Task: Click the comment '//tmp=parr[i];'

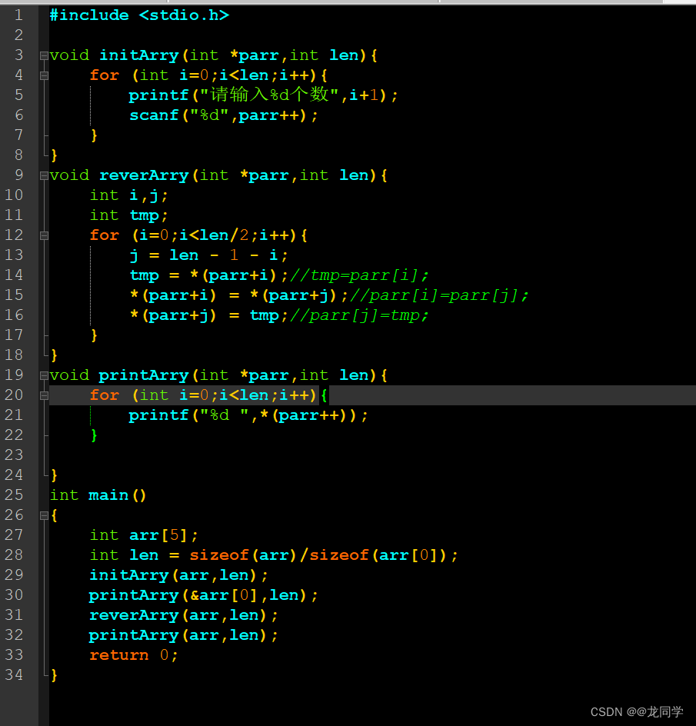Action: point(359,275)
